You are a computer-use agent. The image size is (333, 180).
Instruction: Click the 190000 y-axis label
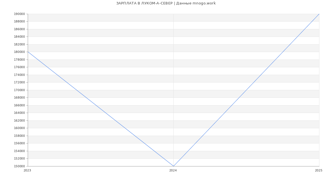tap(19, 14)
